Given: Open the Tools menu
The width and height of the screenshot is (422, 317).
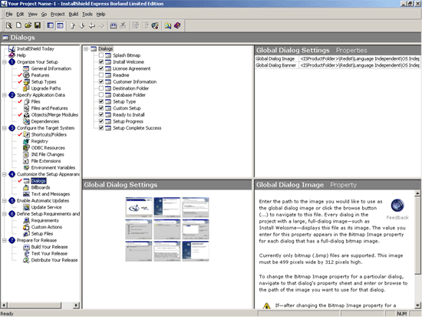Looking at the screenshot, I should [87, 15].
